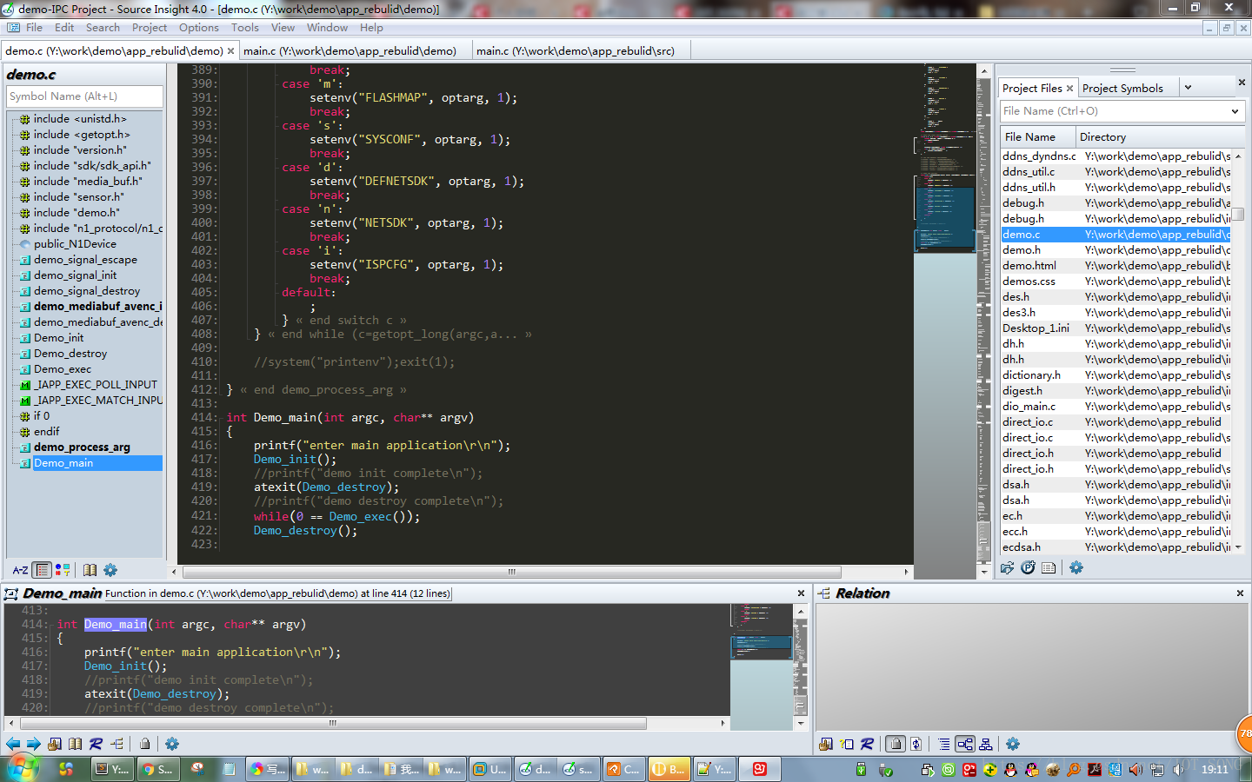Click file list details view icon
This screenshot has height=782, width=1252.
[1049, 567]
